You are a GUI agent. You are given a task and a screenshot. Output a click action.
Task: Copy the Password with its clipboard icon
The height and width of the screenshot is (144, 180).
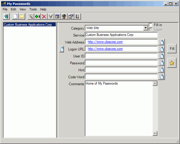[161, 63]
